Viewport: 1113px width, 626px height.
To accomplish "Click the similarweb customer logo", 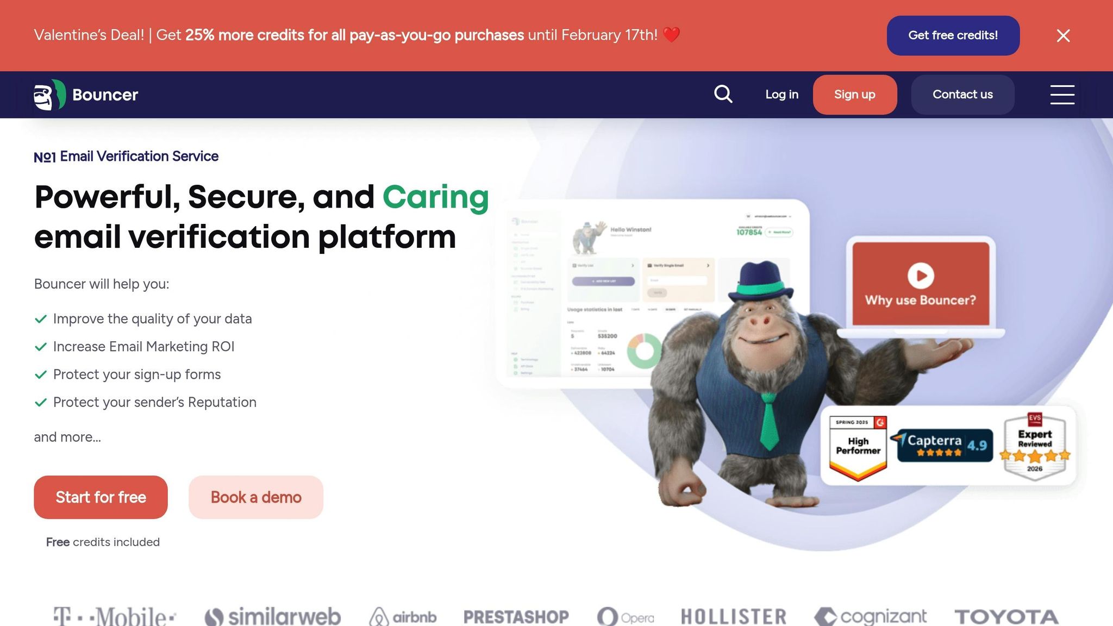I will [272, 617].
